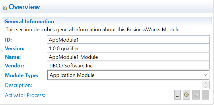Click the Description field down arrow
The image size is (214, 105).
click(x=206, y=87)
